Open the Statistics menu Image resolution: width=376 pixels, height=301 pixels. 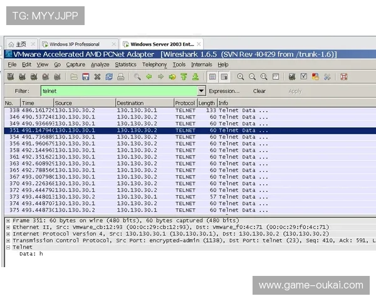[x=125, y=65]
